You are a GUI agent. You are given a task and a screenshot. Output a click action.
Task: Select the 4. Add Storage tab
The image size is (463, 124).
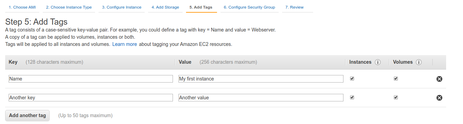(x=165, y=7)
